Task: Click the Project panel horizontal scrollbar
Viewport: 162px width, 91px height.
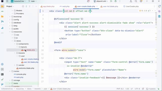Action: (x=18, y=86)
